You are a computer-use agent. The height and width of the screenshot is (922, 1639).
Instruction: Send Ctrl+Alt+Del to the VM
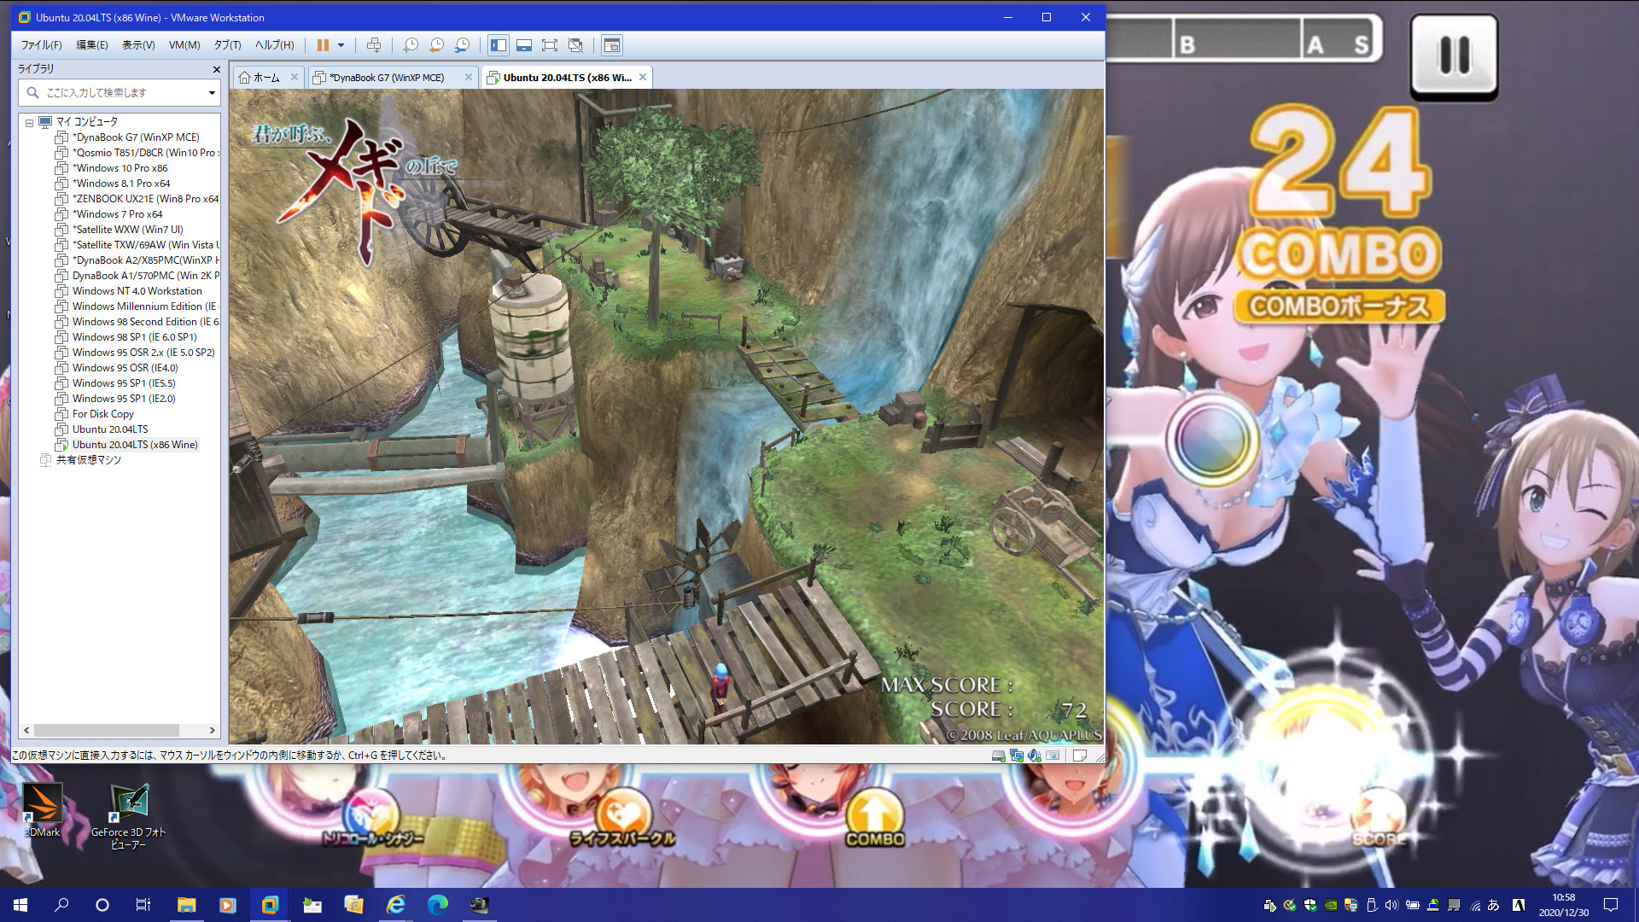click(x=374, y=45)
